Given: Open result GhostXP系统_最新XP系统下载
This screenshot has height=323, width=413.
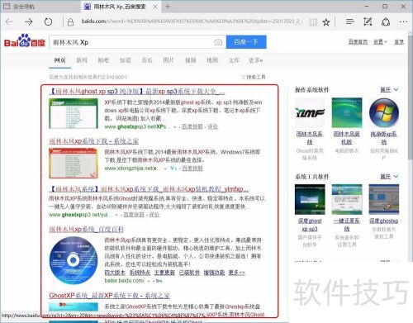Looking at the screenshot, I should pyautogui.click(x=110, y=296).
